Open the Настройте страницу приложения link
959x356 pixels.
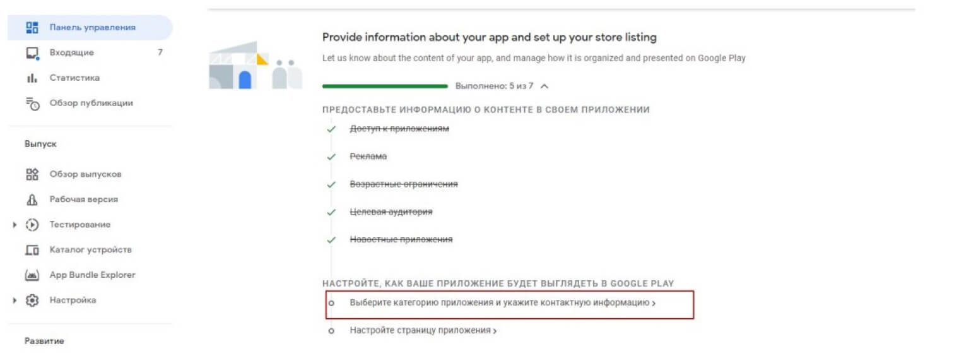423,331
